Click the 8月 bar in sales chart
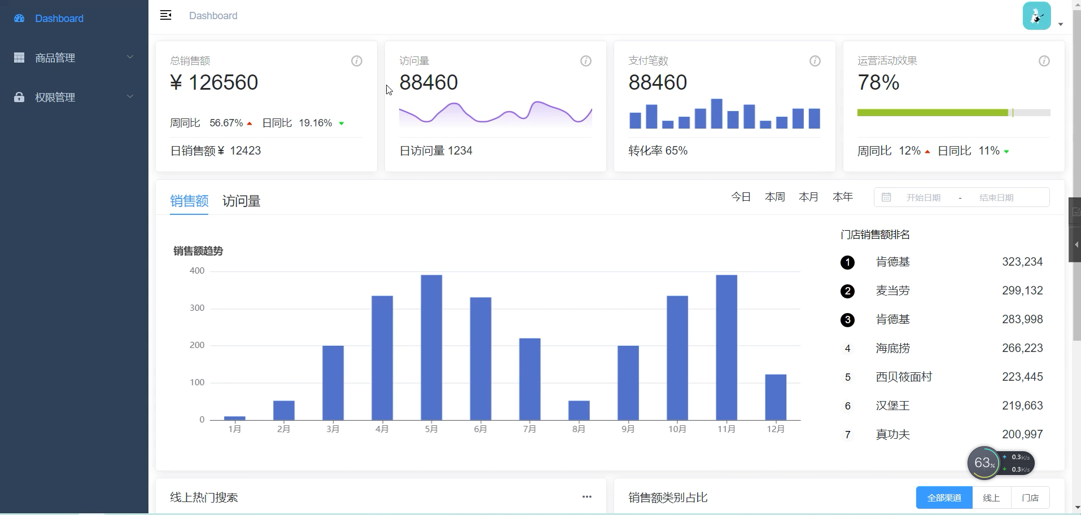This screenshot has width=1081, height=515. (579, 411)
